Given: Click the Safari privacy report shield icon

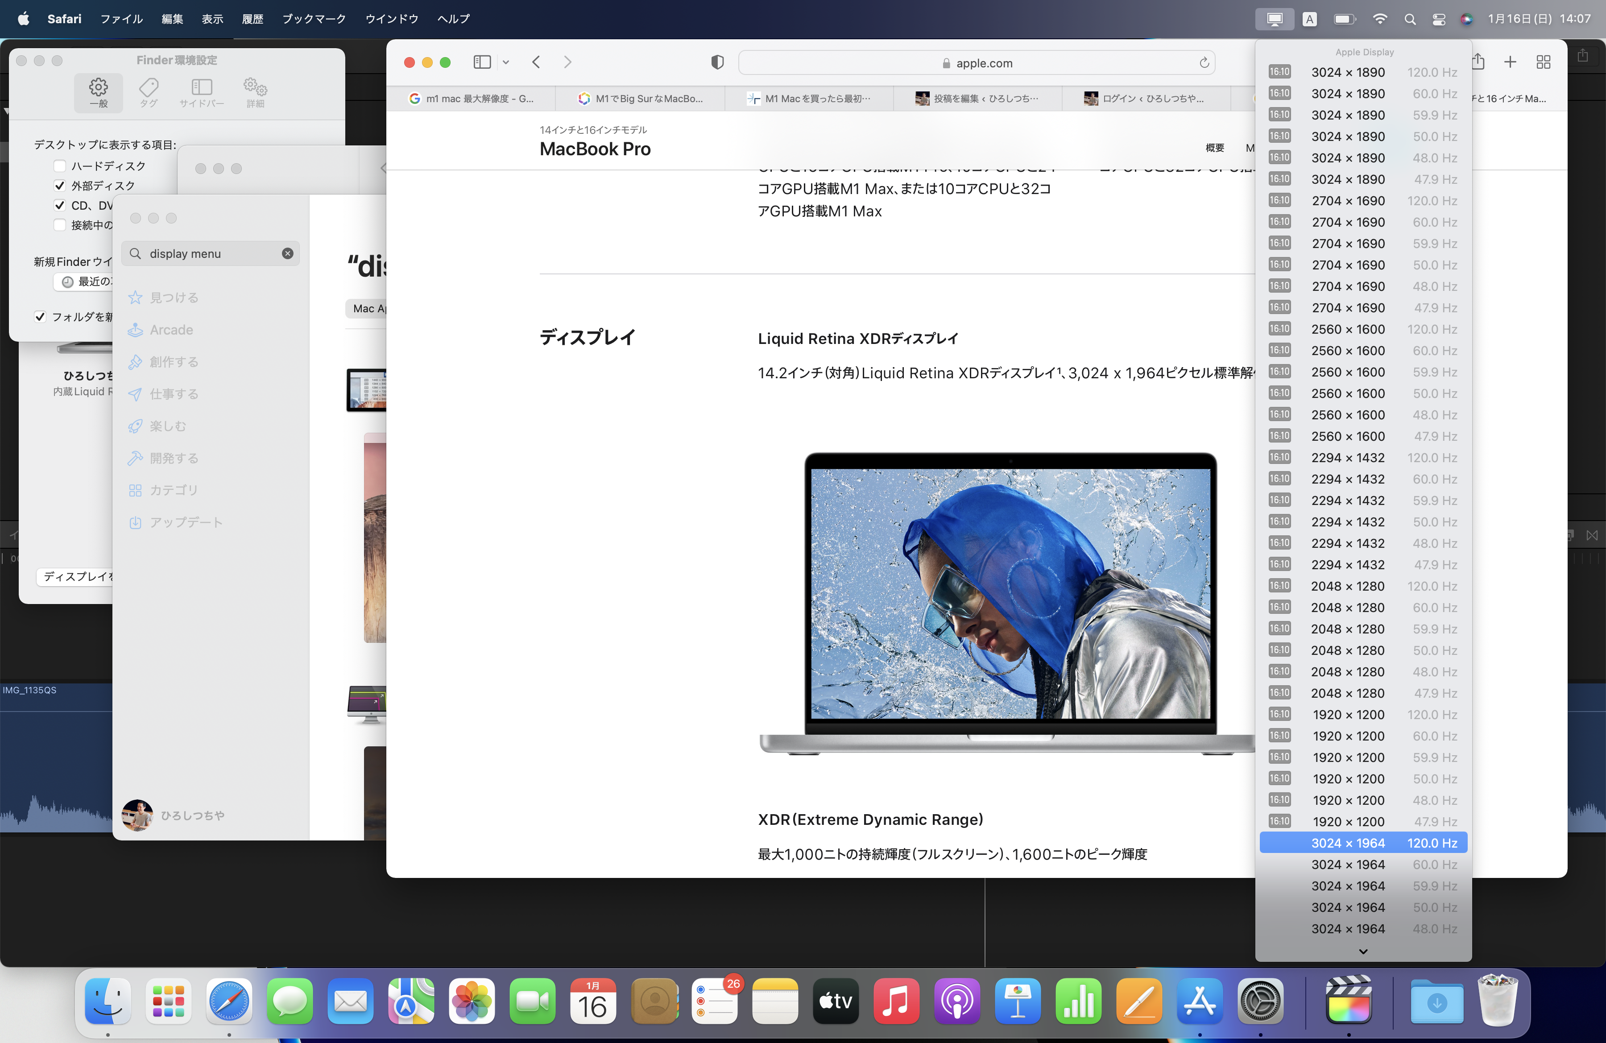Looking at the screenshot, I should coord(716,62).
